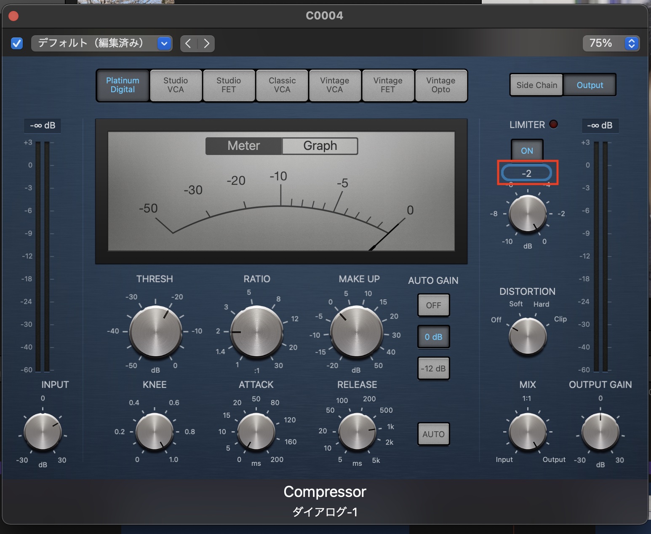
Task: Click the RATIO knob
Action: pos(257,332)
